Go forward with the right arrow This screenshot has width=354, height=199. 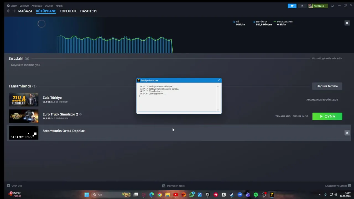14,11
